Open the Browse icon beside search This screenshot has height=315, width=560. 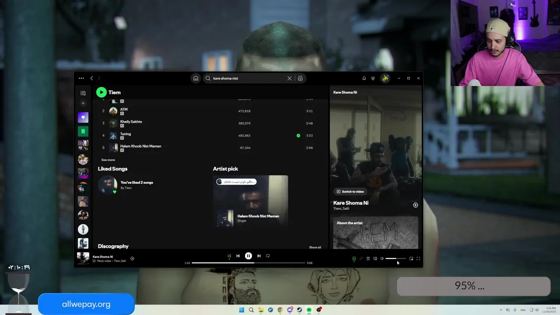300,78
